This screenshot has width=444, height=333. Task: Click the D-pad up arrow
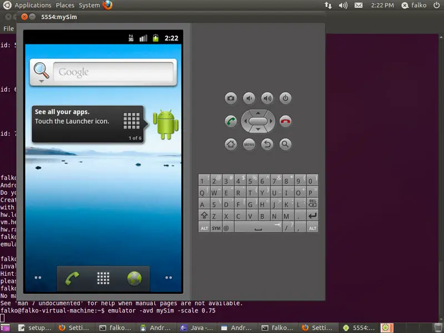pos(258,113)
